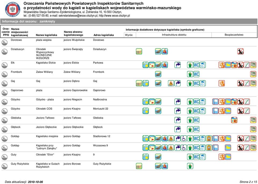This screenshot has width=258, height=184.
Task: Click the PPIS status icon for Gąsiorowo
Action: 5,93
